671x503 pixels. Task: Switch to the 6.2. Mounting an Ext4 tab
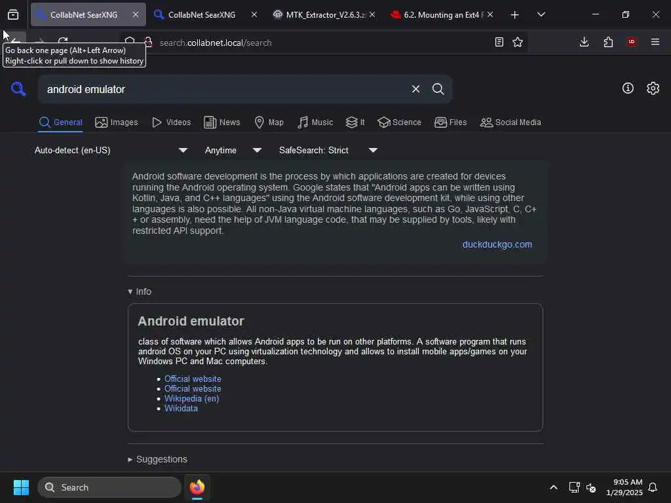click(442, 15)
